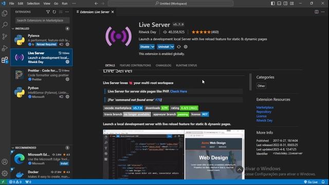Toggle primary side bar layout icon

pos(273,4)
